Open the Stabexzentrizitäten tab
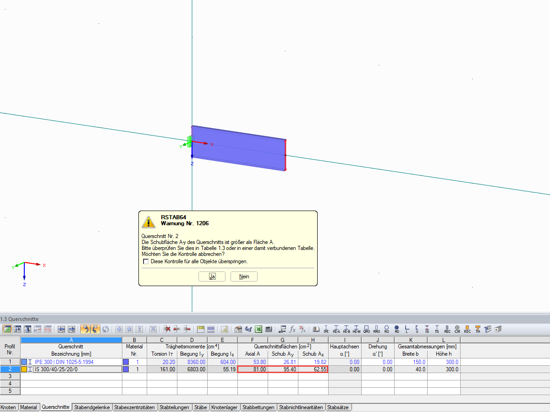550x412 pixels. tap(135, 407)
